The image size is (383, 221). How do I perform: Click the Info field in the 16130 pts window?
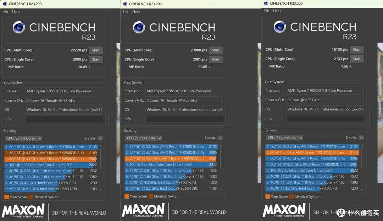pos(325,119)
